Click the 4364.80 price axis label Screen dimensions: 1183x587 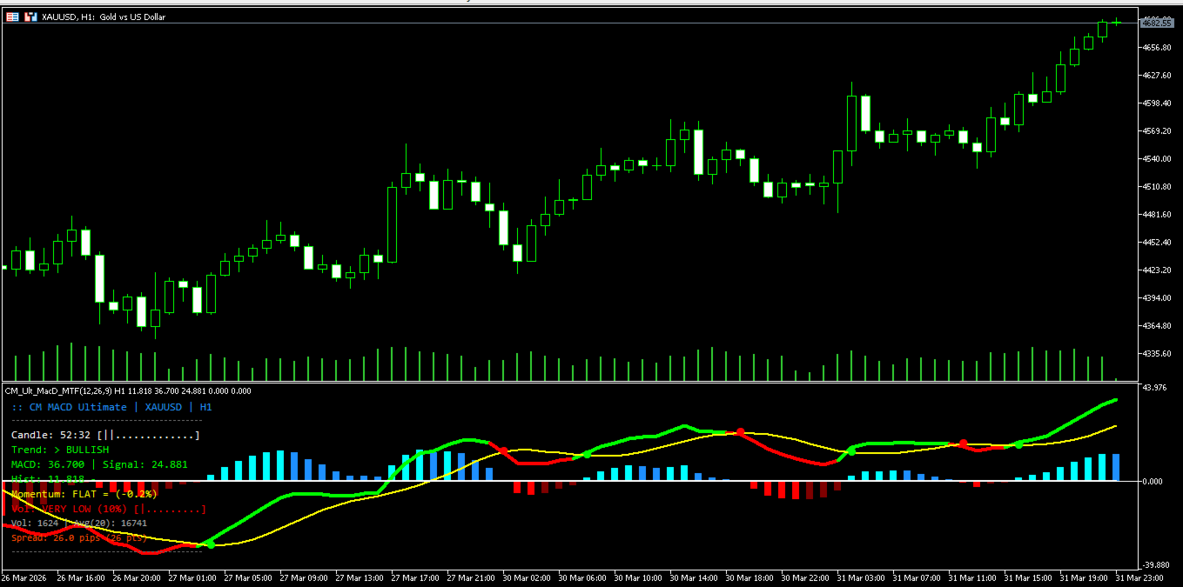(x=1159, y=326)
